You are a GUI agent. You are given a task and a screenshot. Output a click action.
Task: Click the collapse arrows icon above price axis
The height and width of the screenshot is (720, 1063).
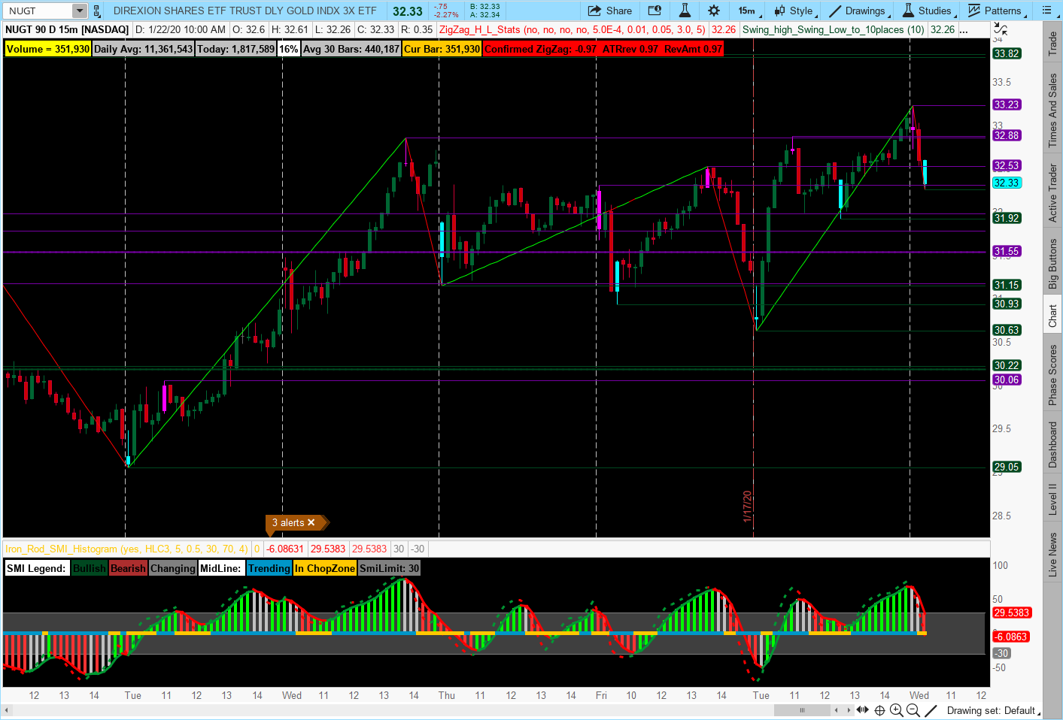[1000, 29]
